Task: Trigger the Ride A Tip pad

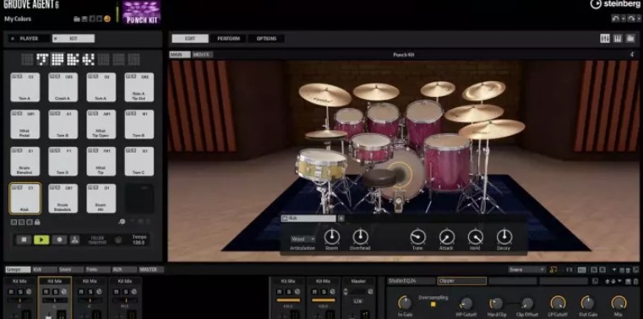Action: click(x=139, y=87)
